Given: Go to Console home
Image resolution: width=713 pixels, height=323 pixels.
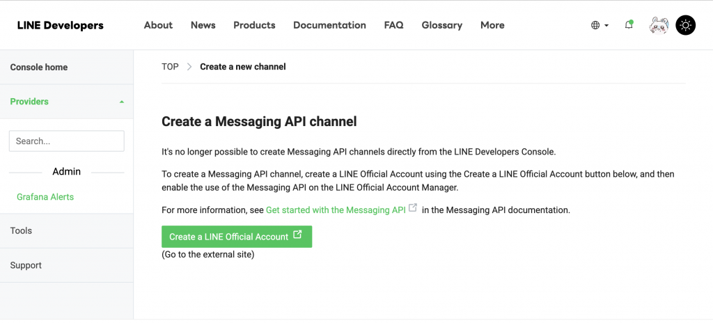Looking at the screenshot, I should (66, 68).
